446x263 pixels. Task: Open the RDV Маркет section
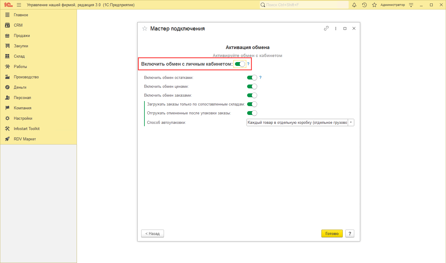pos(25,139)
